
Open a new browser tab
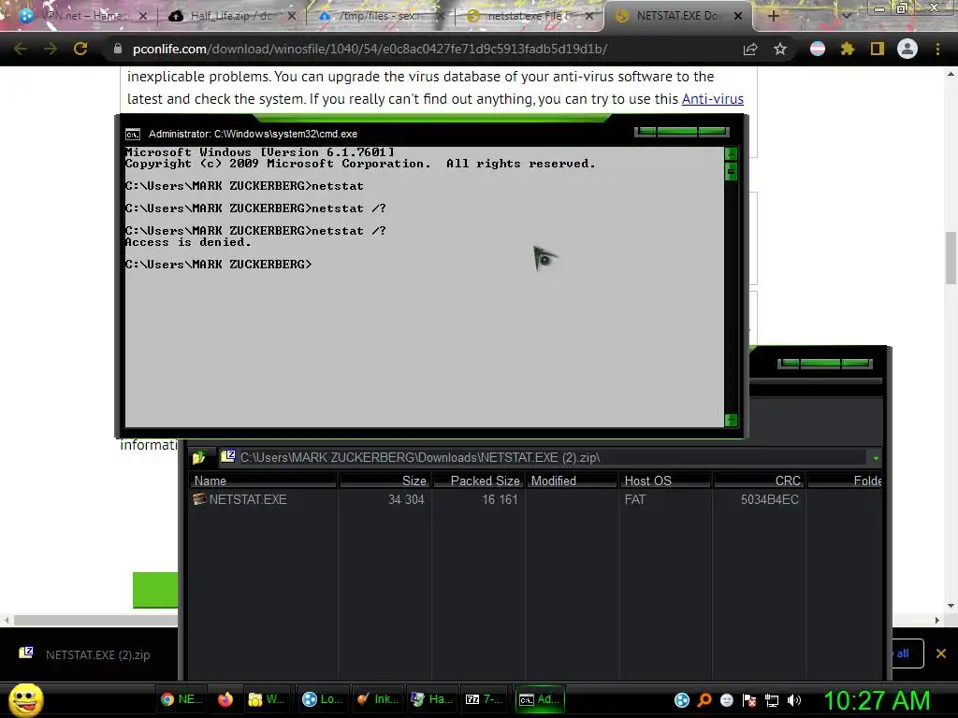coord(773,16)
